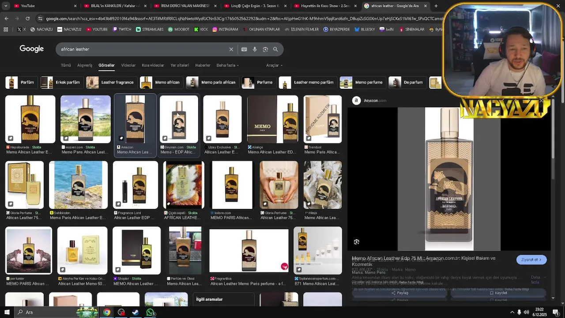Open the STREAMLABS bookmark

point(150,29)
